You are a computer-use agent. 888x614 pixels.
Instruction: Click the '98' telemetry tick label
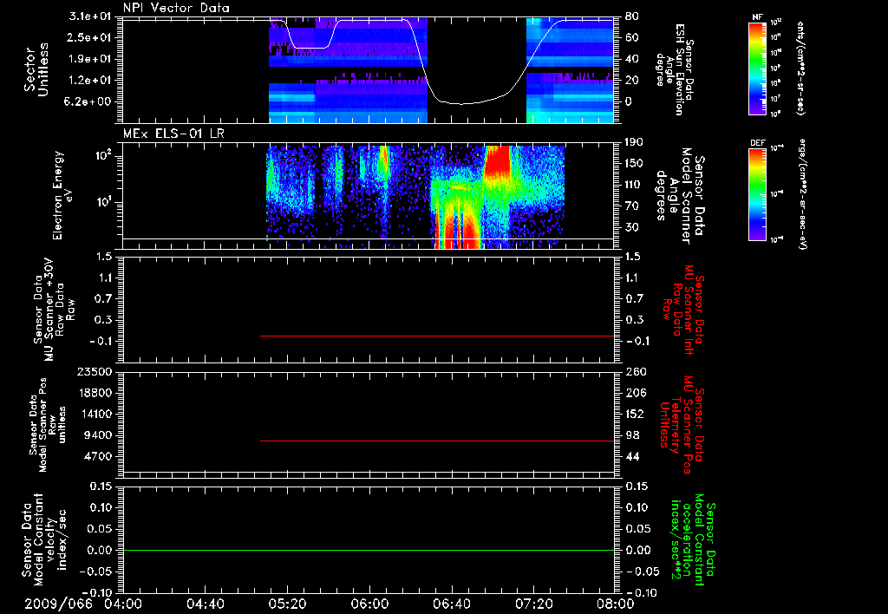click(632, 435)
